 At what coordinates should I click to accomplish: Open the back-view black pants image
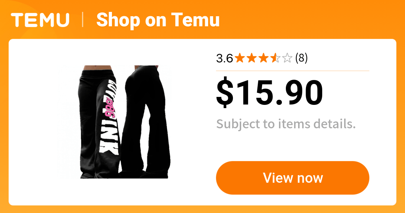pyautogui.click(x=145, y=122)
